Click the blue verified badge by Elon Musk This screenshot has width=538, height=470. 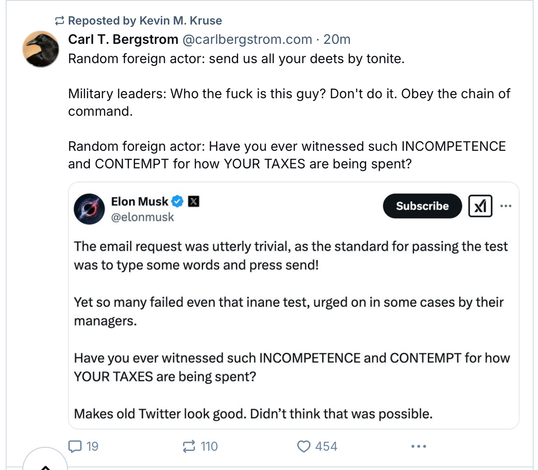click(177, 202)
